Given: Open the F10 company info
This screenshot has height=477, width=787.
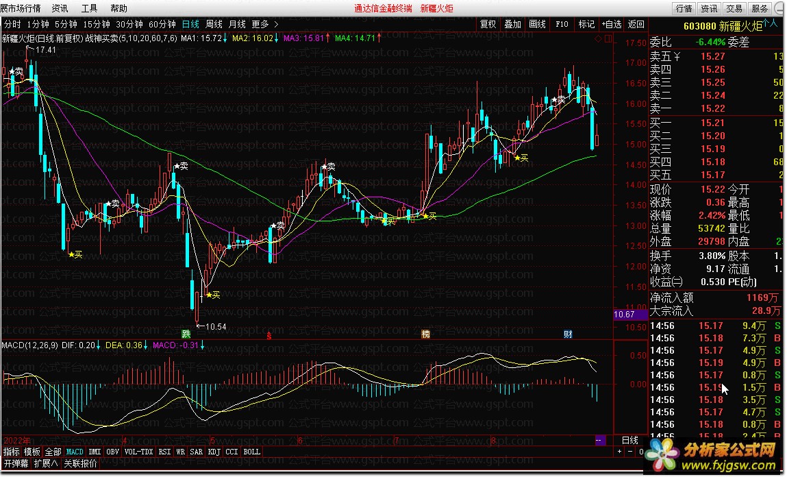Looking at the screenshot, I should [x=562, y=24].
